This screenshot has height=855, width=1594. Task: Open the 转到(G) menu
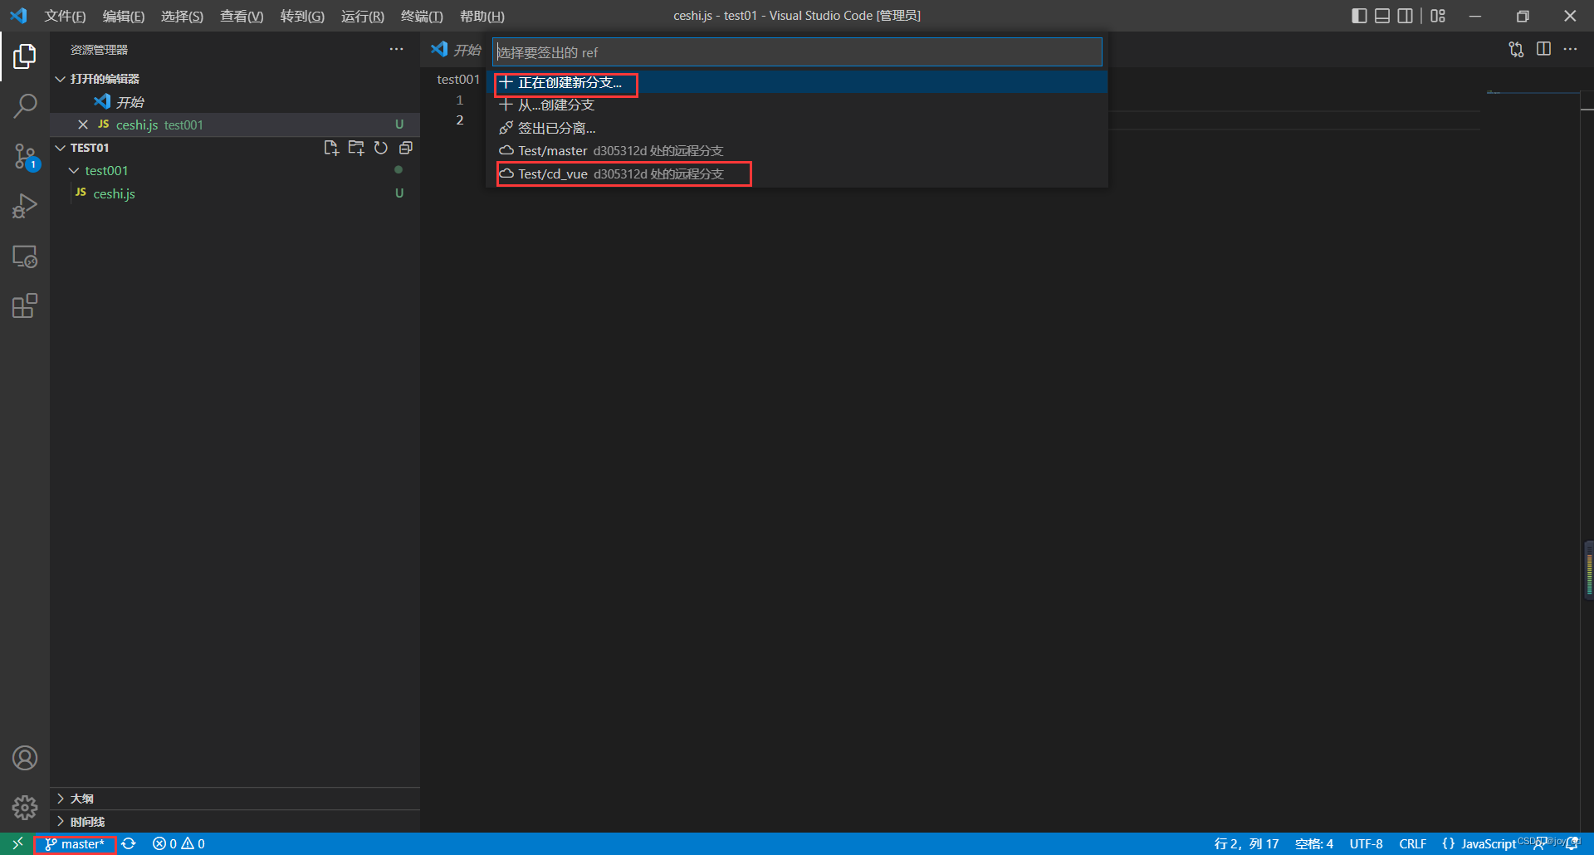click(302, 16)
